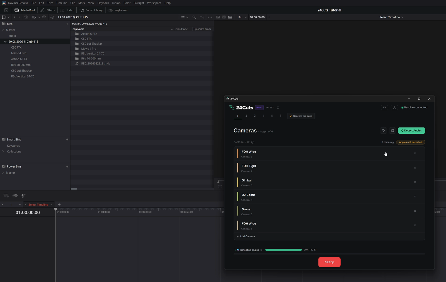446x282 pixels.
Task: Toggle the Keyframes panel
Action: click(x=118, y=10)
